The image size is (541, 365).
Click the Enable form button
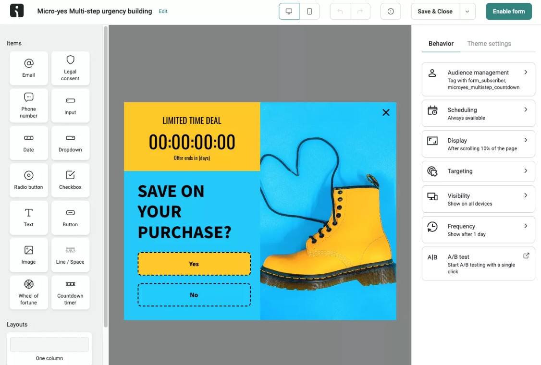(x=508, y=11)
